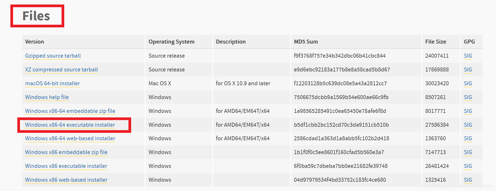Click the MD5 Sum column header
Screen dimensions: 496x191
[x=306, y=42]
